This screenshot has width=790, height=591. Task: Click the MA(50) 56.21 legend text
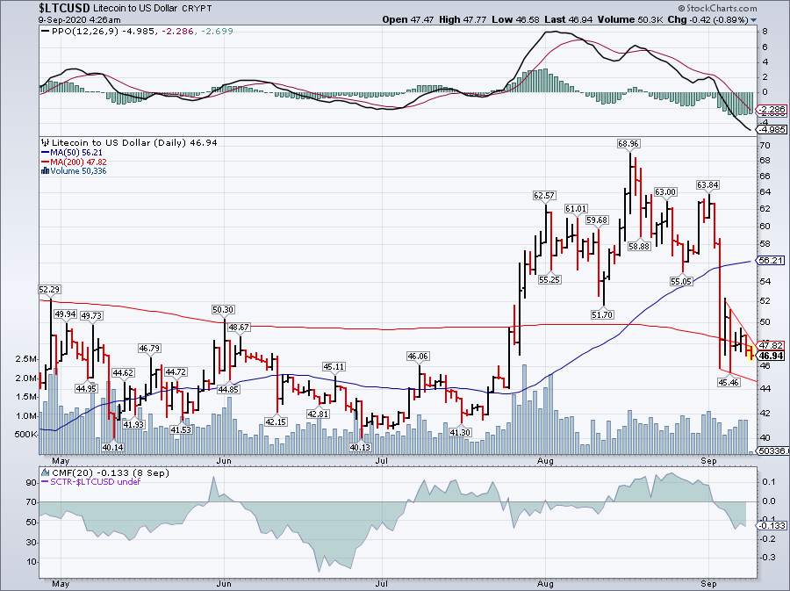tap(76, 153)
